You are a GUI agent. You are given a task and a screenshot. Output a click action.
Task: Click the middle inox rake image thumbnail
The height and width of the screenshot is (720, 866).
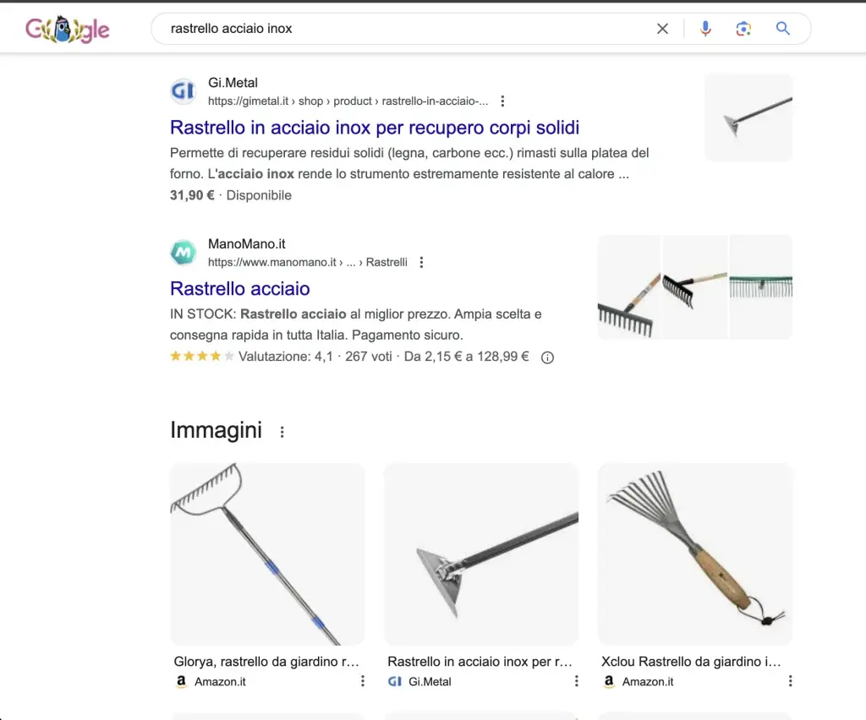480,554
